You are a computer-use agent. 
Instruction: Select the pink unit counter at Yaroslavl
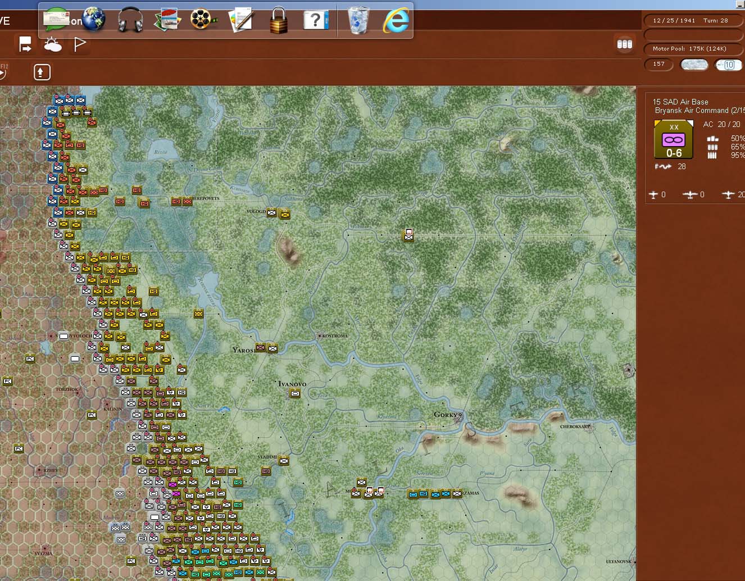(x=261, y=348)
